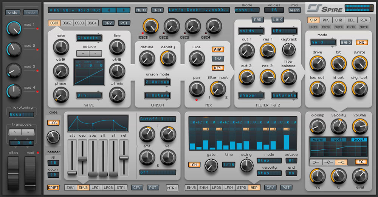Screen dimensions: 378x197
Task: Click the filter balance knob
Action: click(288, 77)
